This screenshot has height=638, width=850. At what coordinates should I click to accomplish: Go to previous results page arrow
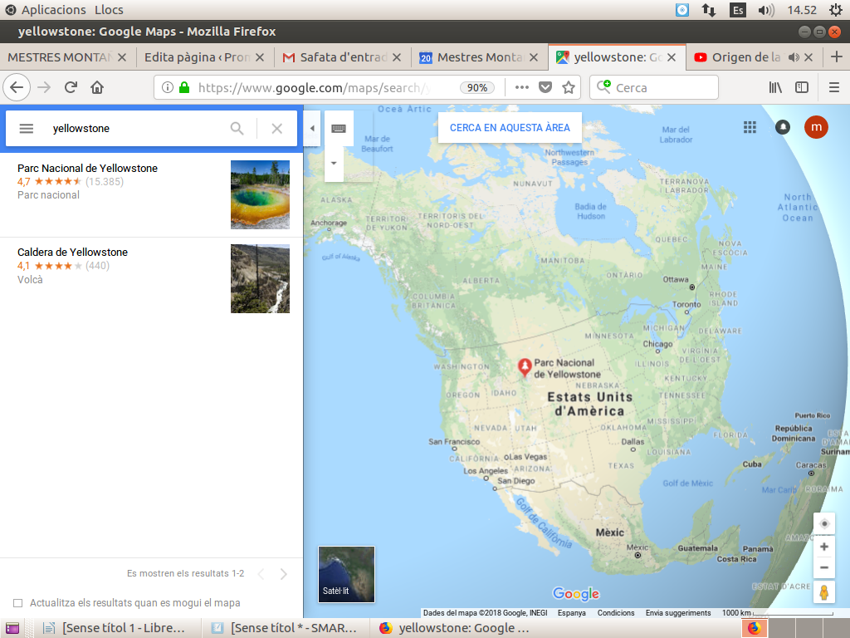pos(261,574)
